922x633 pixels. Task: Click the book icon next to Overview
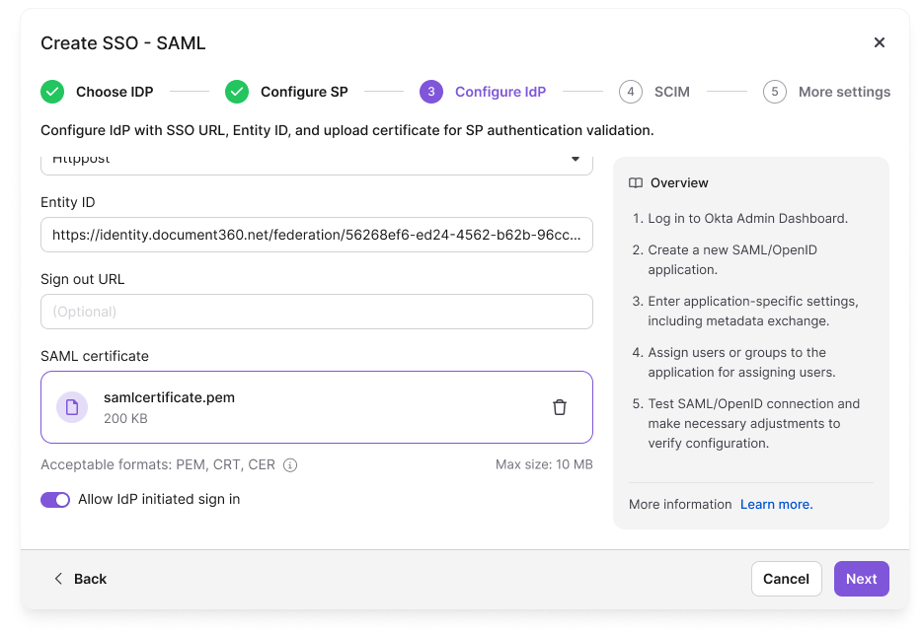coord(636,182)
